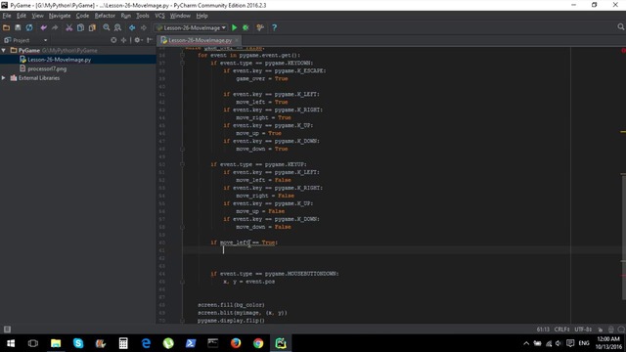Viewport: 626px width, 352px height.
Task: Open the Lesson-26-MoveImage run configuration dropdown
Action: (x=192, y=27)
